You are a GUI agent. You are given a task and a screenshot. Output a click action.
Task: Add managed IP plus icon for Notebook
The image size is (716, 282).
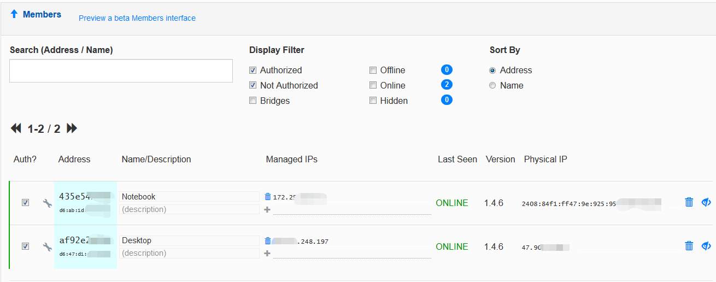267,209
